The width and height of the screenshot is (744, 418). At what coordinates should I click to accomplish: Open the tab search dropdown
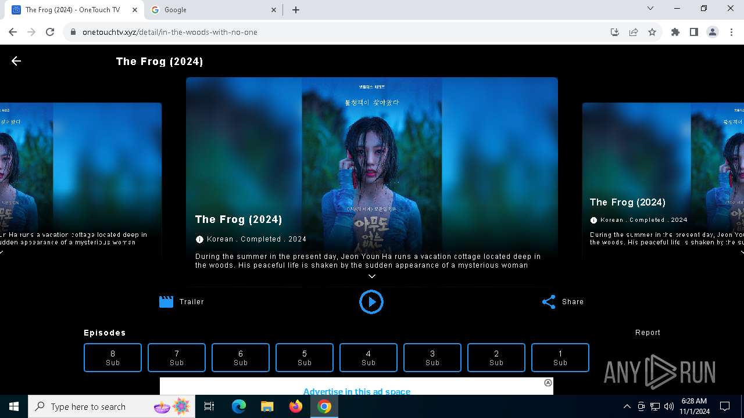tap(650, 9)
